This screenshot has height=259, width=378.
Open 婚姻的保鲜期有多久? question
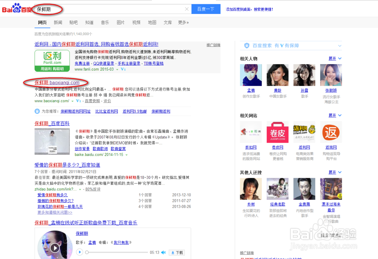click(x=56, y=201)
